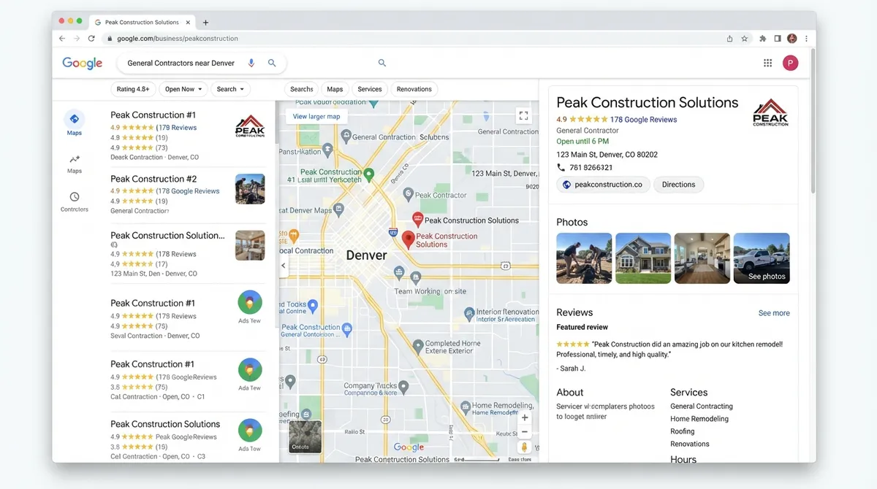Open Street View pegman

click(x=525, y=447)
